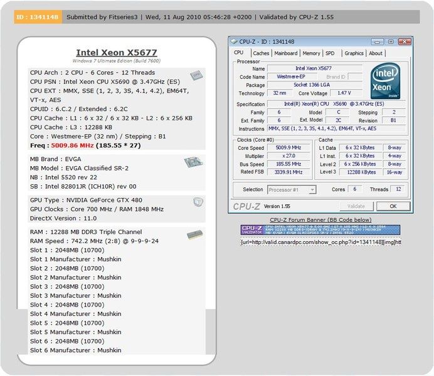Click the L1 Data value 6 x 32 KBytes
The height and width of the screenshot is (376, 434).
point(361,148)
